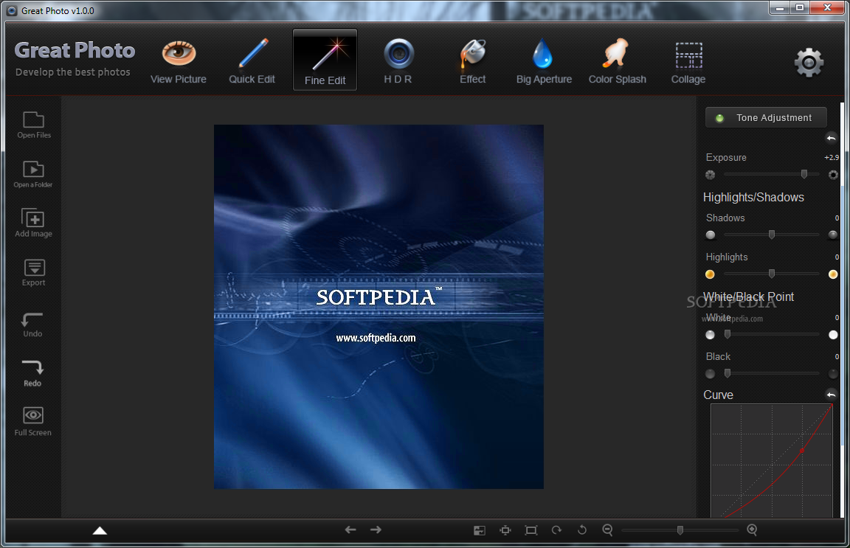Click the White point slider track

click(x=771, y=334)
